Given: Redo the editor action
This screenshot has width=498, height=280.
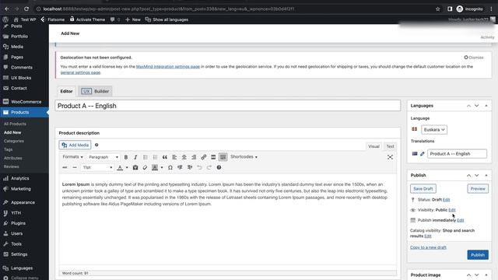Looking at the screenshot, I should pos(209,167).
